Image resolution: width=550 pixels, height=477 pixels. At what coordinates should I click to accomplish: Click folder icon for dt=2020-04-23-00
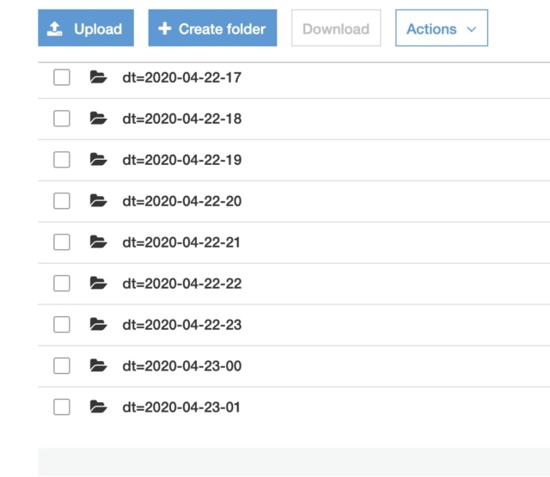tap(98, 366)
